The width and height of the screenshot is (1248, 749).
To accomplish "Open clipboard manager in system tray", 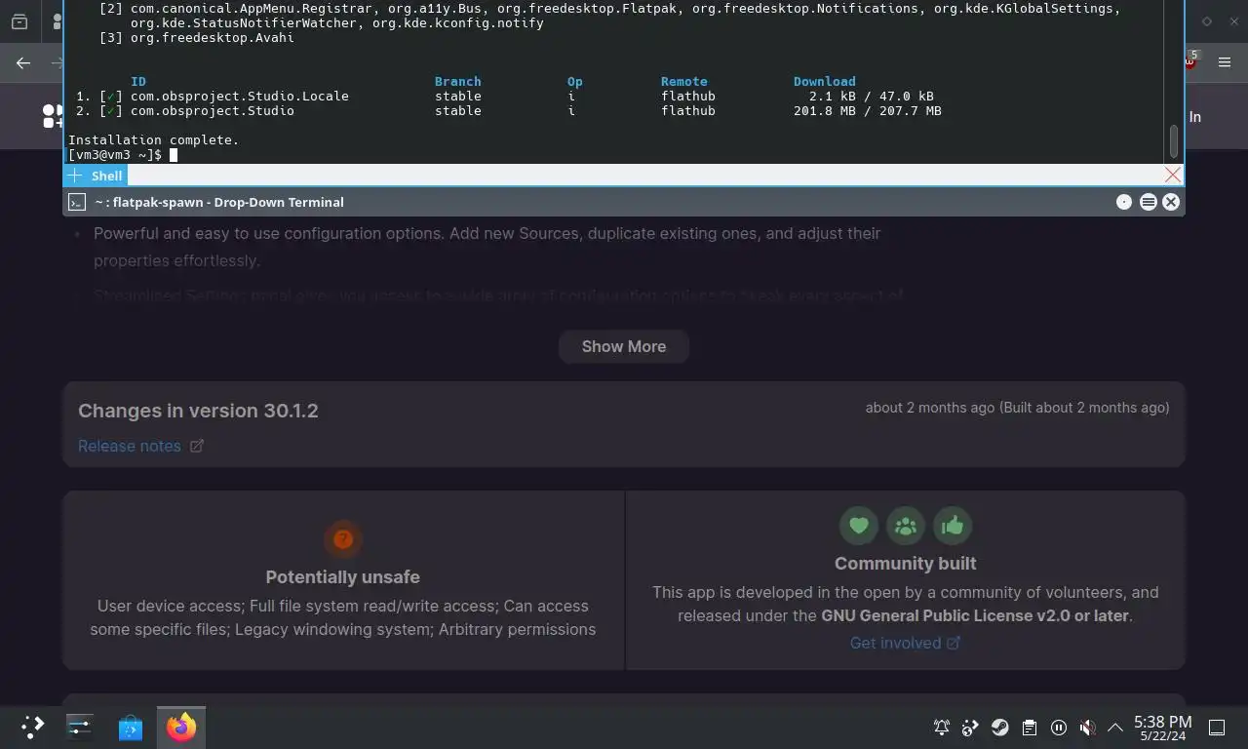I will pos(1029,727).
